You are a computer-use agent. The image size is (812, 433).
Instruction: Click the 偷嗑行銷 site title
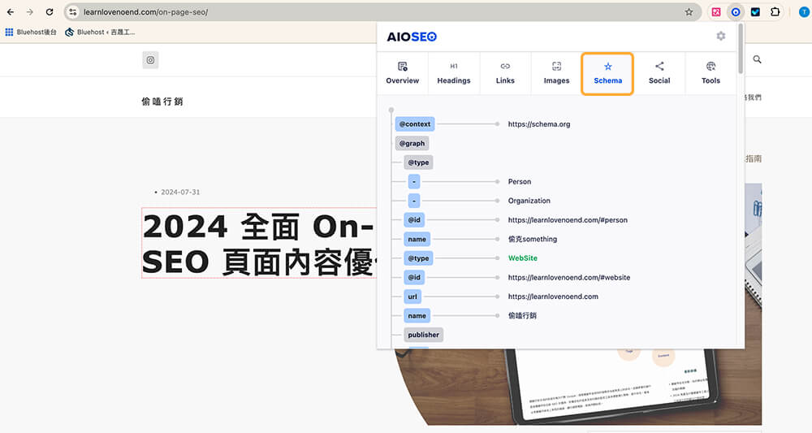coord(162,102)
